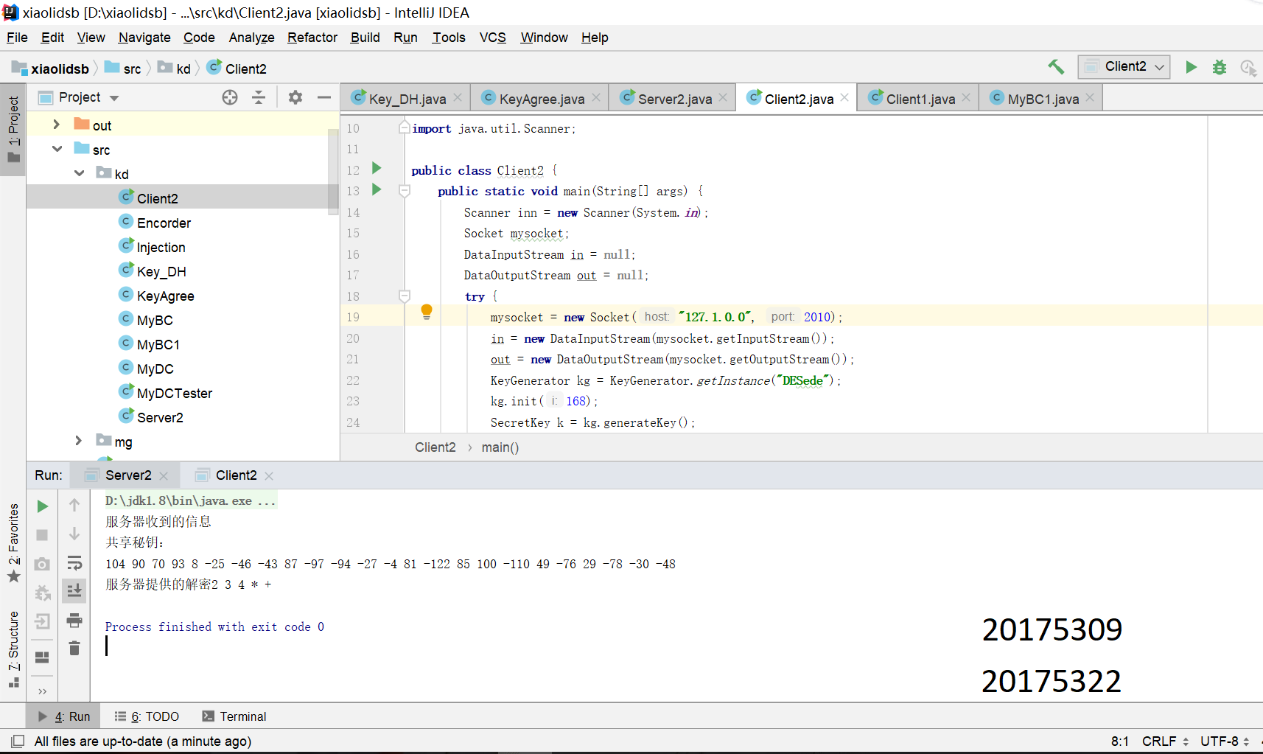Run with coverage icon in toolbar
1263x754 pixels.
click(1248, 67)
